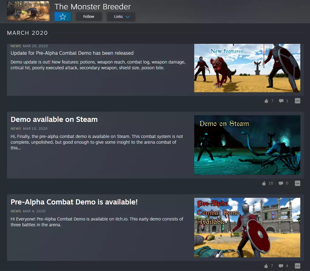Open more options for Mar 4 post

click(297, 266)
